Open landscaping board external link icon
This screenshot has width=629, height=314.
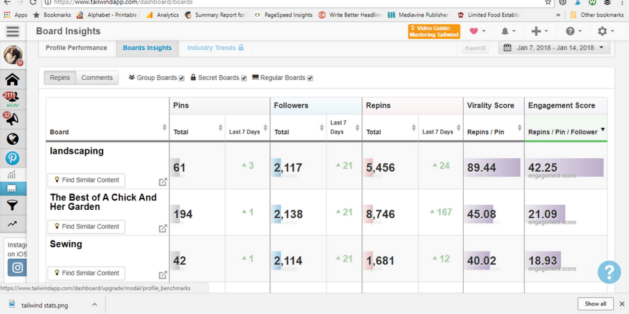pyautogui.click(x=162, y=182)
